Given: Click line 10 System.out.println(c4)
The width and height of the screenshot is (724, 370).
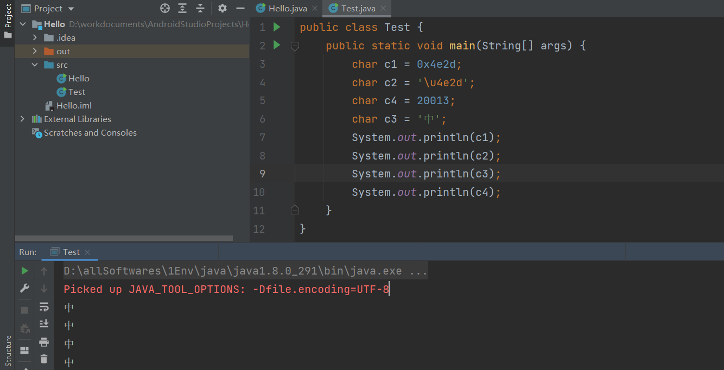Looking at the screenshot, I should pos(426,193).
